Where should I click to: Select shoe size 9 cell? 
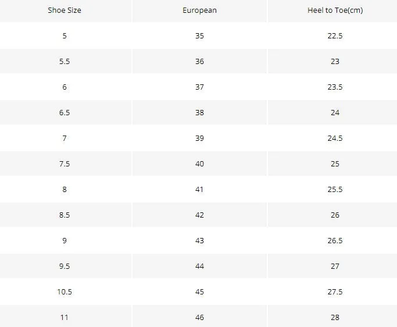coord(65,240)
